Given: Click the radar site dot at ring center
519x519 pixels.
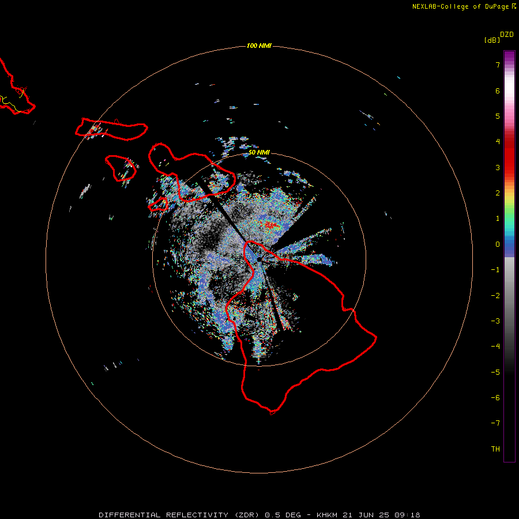Looking at the screenshot, I should pos(259,259).
